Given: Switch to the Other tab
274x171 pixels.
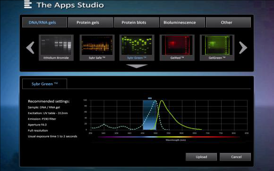Looking at the screenshot, I should point(228,22).
